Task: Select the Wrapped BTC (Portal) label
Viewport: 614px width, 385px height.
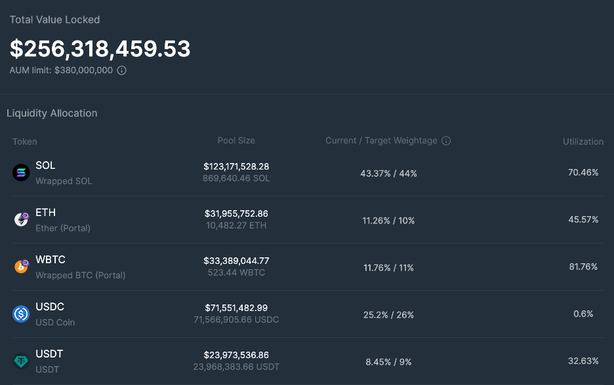Action: point(80,276)
